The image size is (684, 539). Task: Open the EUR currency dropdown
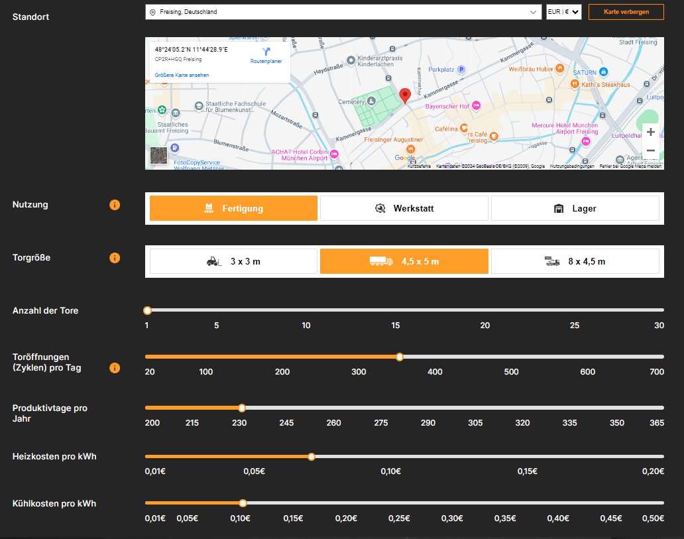[x=563, y=12]
